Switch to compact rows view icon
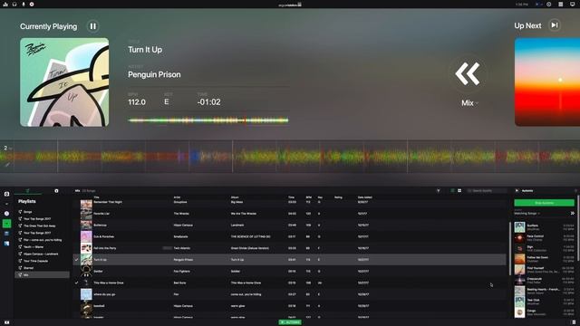The width and height of the screenshot is (580, 326). (x=459, y=191)
